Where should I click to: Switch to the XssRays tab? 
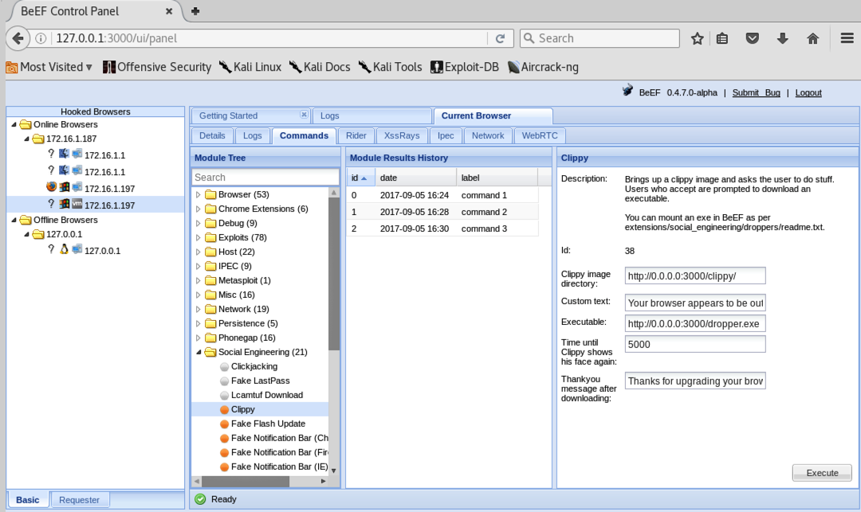(x=402, y=135)
